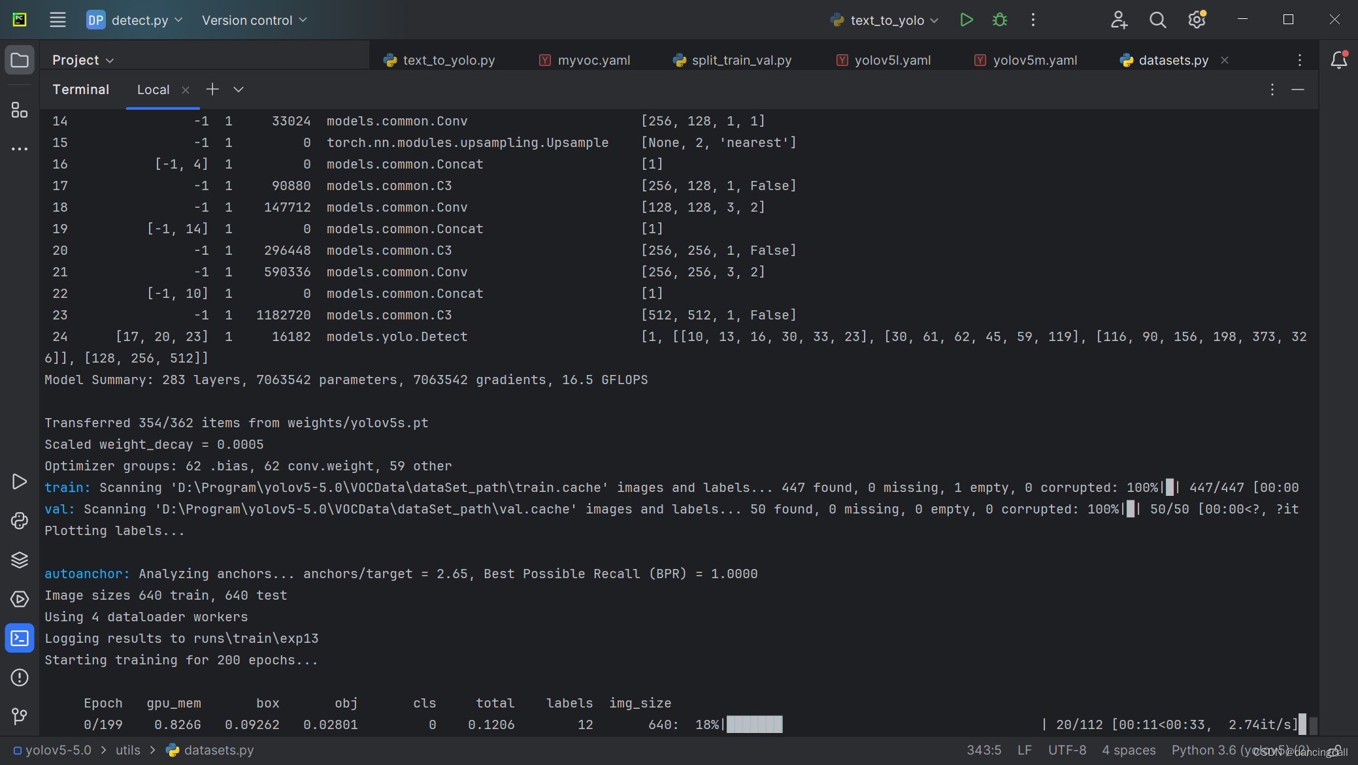
Task: Click utils breadcrumb in navigation bar
Action: tap(128, 750)
